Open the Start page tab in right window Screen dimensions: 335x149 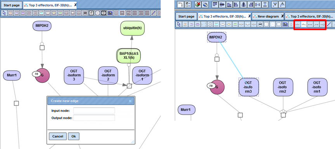point(186,16)
